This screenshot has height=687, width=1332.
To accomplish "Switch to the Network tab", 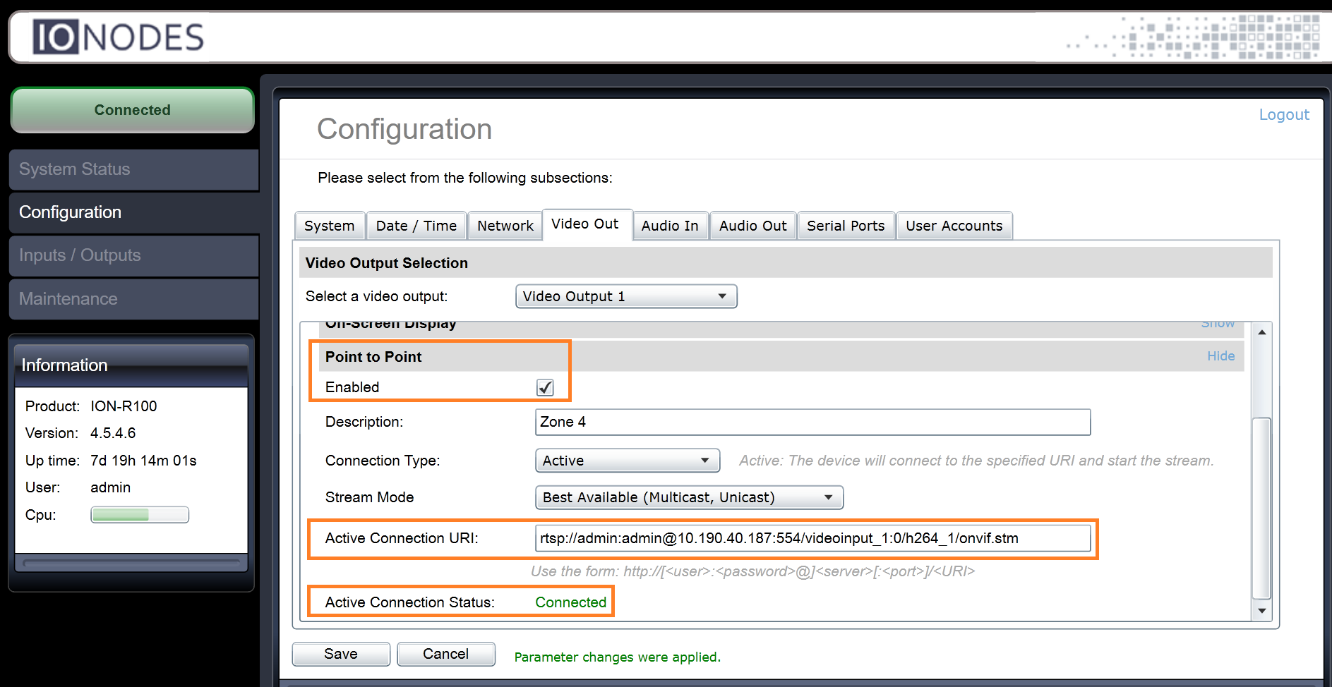I will click(505, 226).
